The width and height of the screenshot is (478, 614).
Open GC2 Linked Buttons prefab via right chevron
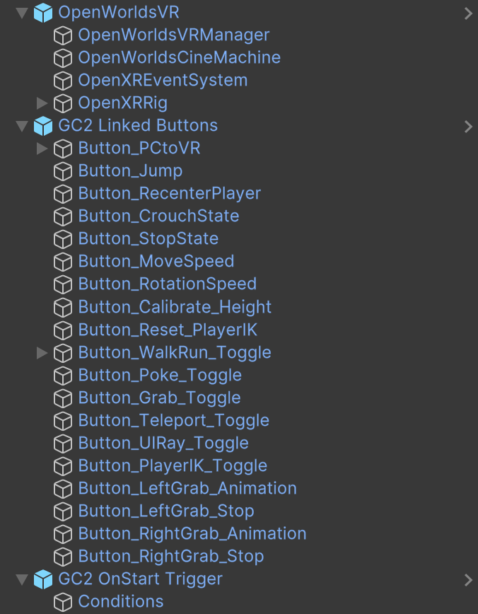coord(467,126)
